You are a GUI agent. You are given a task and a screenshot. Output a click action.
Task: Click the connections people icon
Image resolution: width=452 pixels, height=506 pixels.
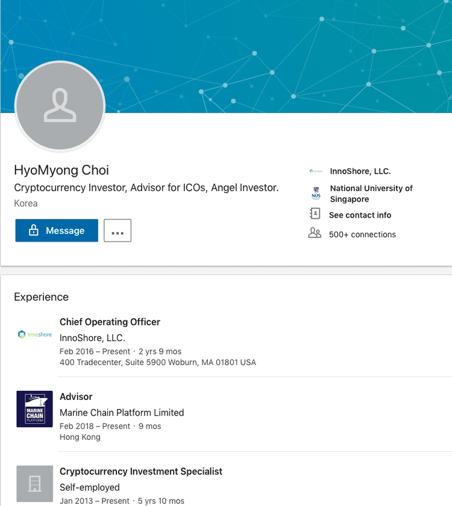tap(315, 234)
